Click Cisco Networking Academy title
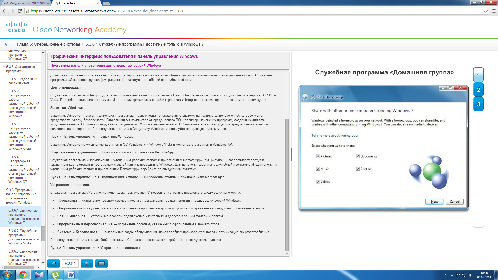Screen dimensions: 498x280 tap(80, 30)
